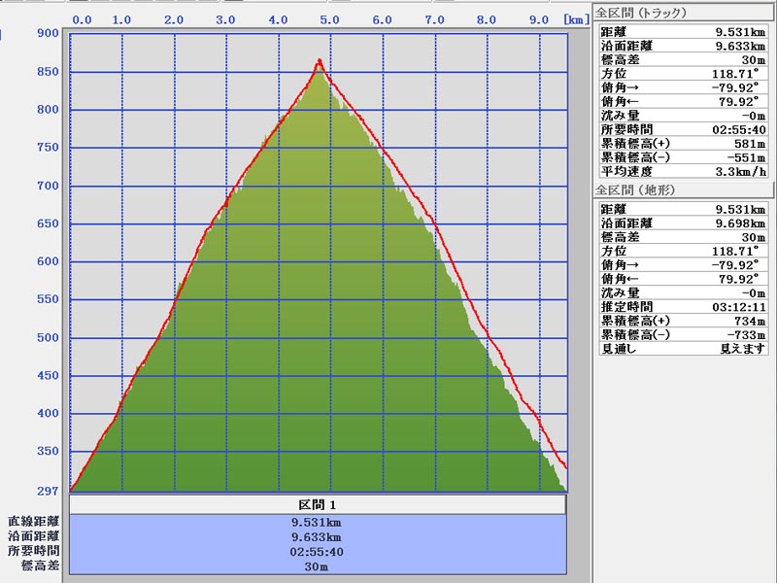Click the 297 label at the elevation axis base
Screen dimensions: 777x583
click(x=47, y=491)
